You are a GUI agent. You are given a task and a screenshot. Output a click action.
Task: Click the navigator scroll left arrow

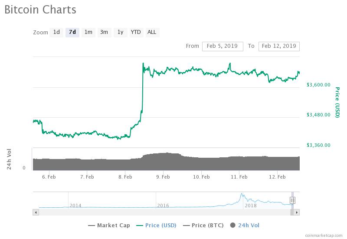(36, 212)
